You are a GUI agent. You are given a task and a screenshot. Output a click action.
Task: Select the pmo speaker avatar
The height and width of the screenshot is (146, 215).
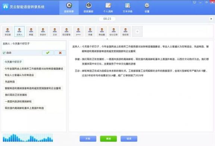pyautogui.click(x=78, y=31)
